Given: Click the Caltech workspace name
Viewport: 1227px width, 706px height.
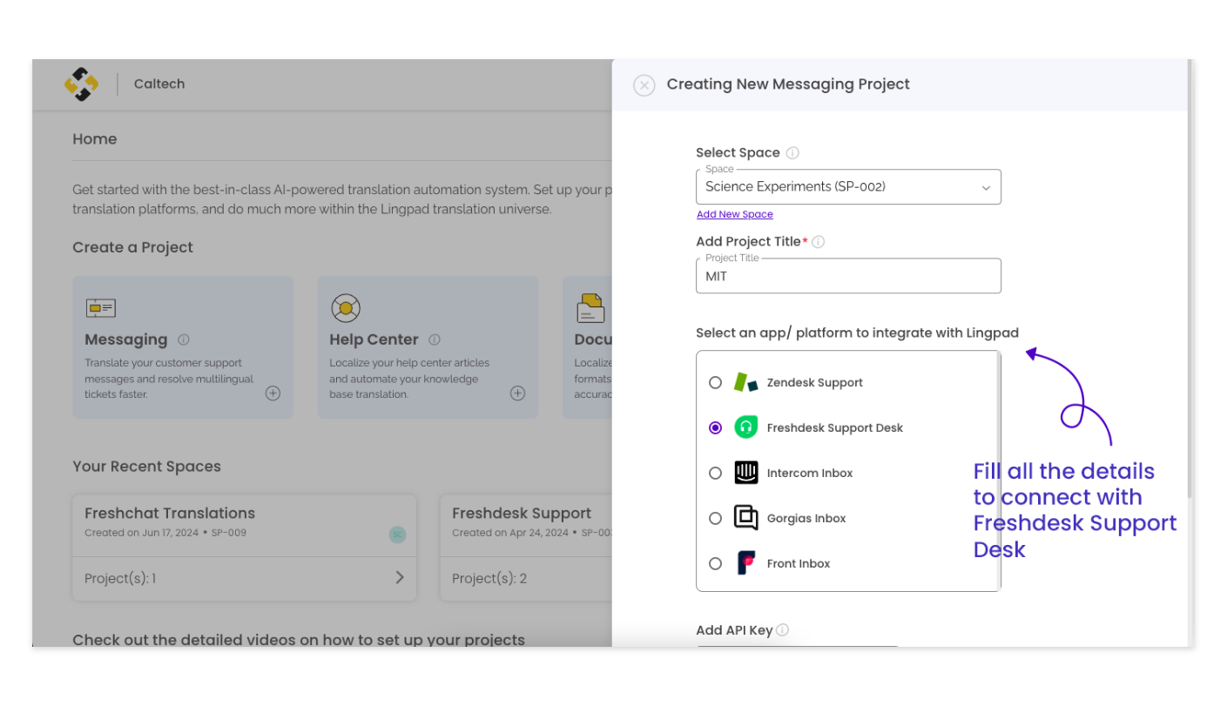Looking at the screenshot, I should tap(159, 84).
